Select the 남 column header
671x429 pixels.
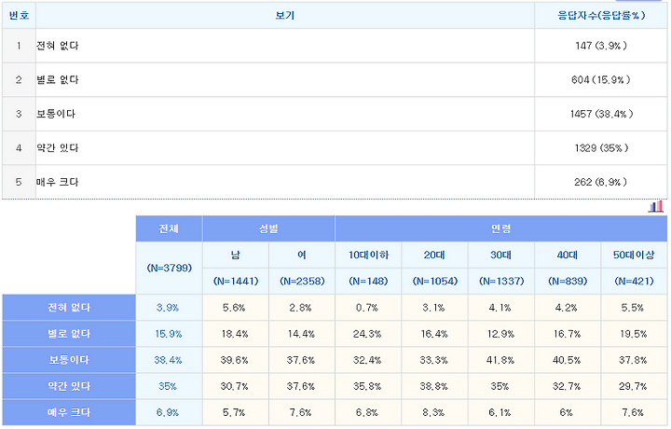pos(236,256)
